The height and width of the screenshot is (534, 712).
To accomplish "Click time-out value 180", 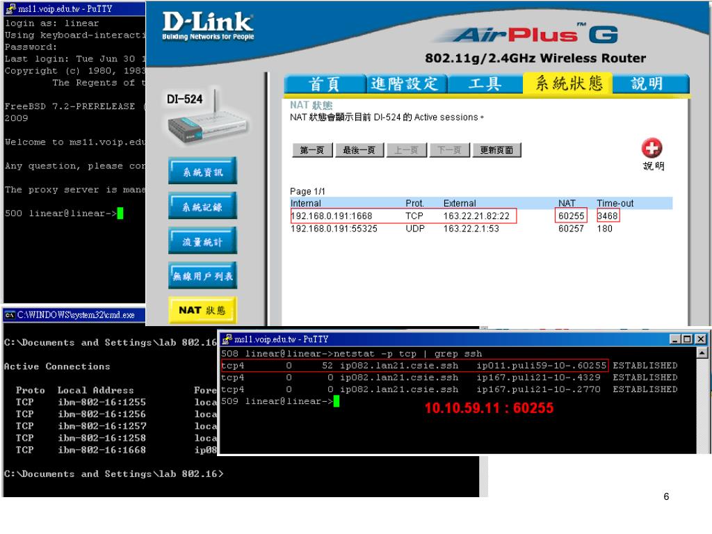I will (604, 229).
